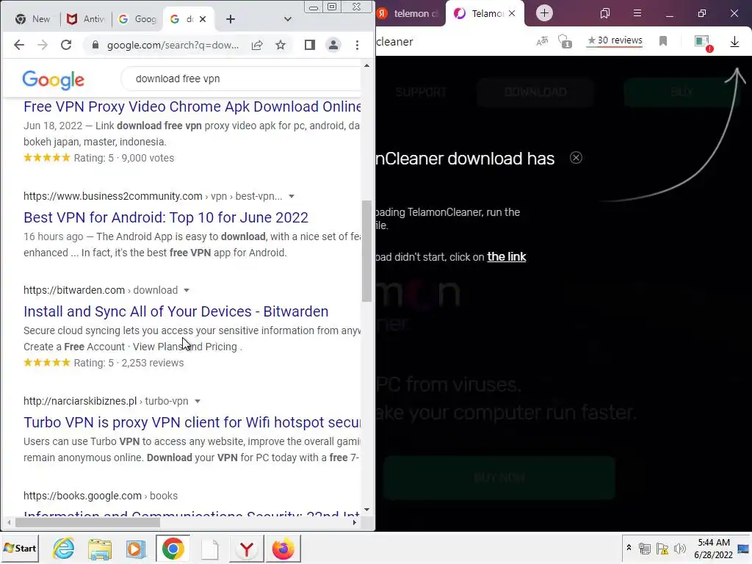Expand bitwarden.com result options arrow

[187, 290]
